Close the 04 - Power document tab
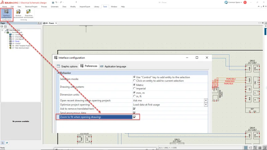This screenshot has height=150, width=267. click(x=56, y=23)
